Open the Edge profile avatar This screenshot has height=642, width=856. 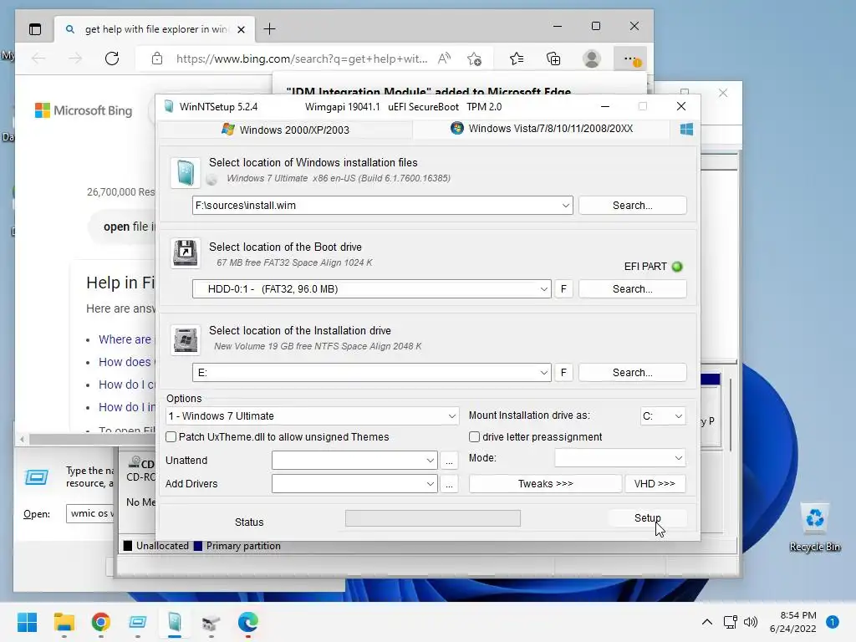pyautogui.click(x=592, y=59)
